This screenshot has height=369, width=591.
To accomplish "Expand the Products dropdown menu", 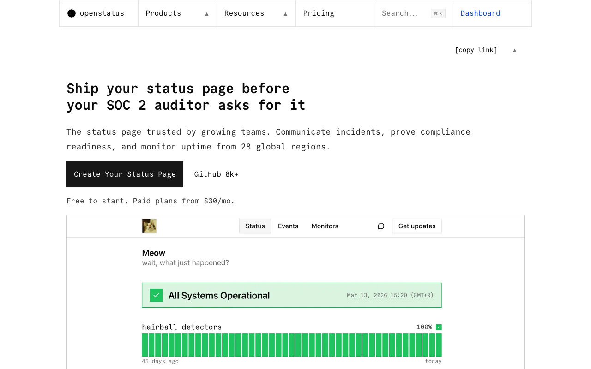I will pos(177,13).
